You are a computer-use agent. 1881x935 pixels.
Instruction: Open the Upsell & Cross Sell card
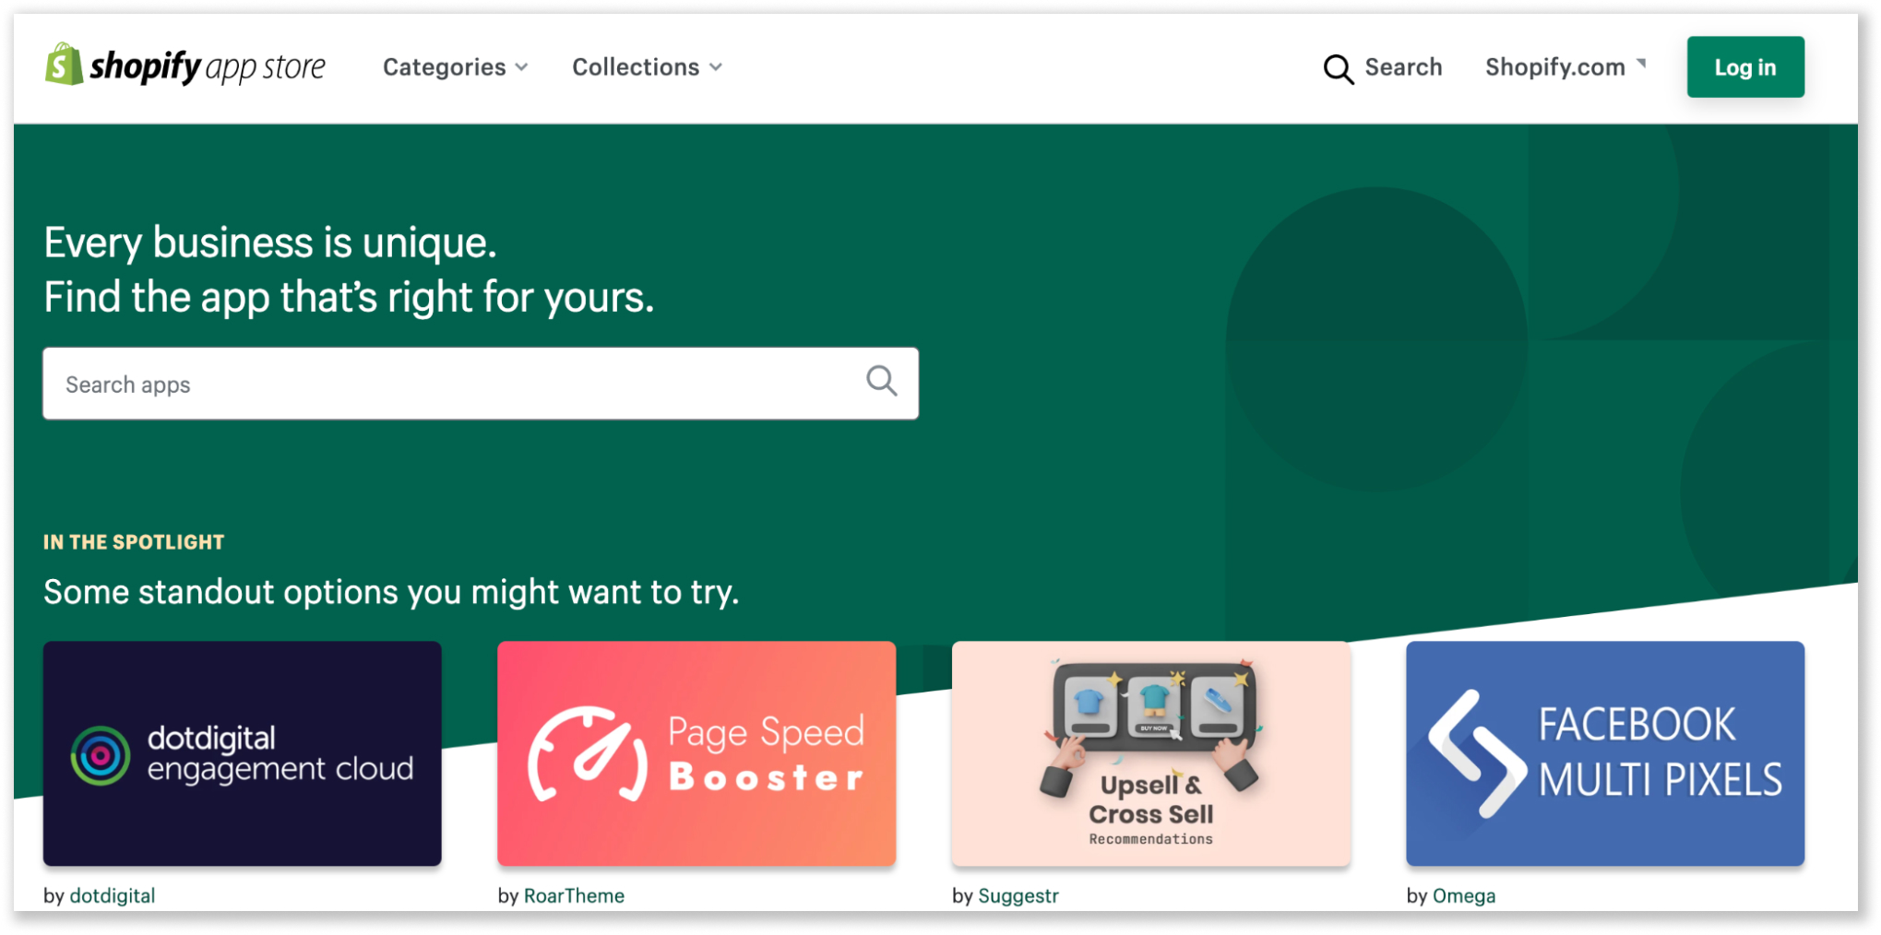[1151, 753]
